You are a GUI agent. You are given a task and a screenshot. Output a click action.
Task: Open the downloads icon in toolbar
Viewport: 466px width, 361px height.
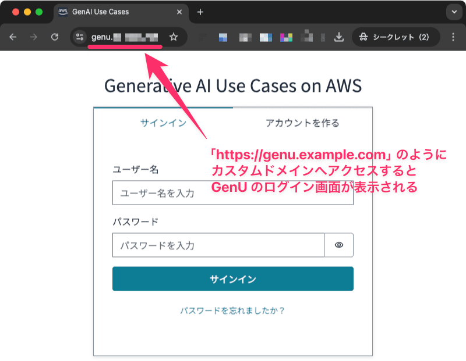(339, 37)
